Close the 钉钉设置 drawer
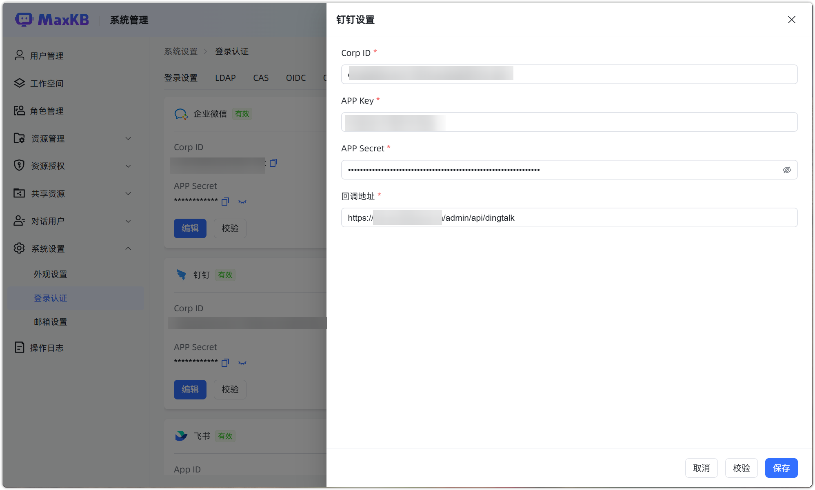 pos(791,20)
